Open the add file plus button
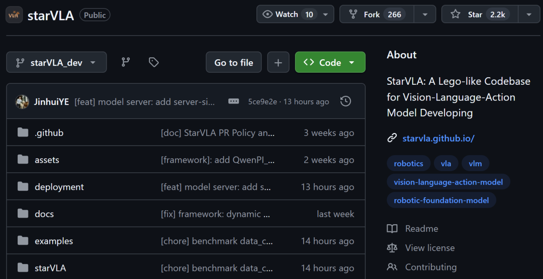This screenshot has width=543, height=279. [278, 62]
